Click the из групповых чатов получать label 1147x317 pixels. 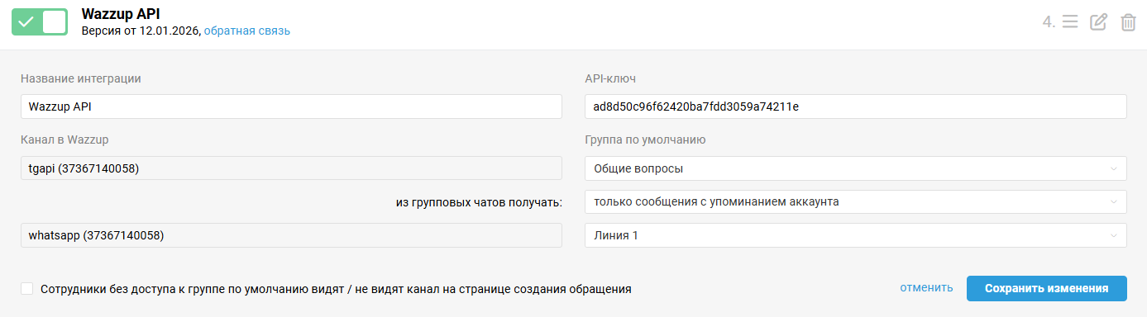(479, 202)
